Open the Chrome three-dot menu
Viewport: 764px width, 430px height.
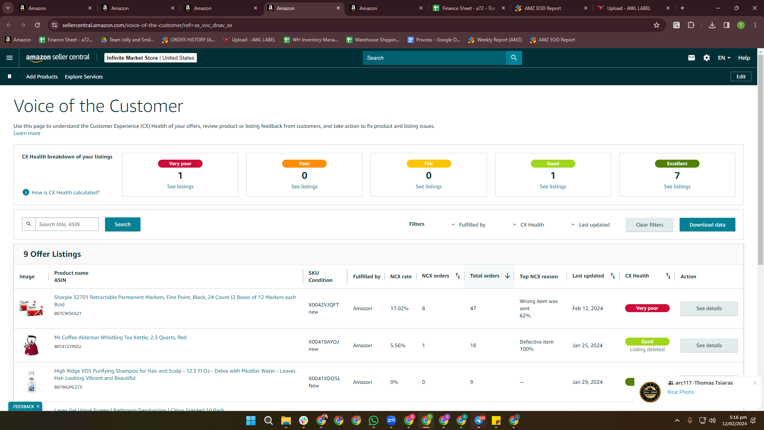coord(755,25)
